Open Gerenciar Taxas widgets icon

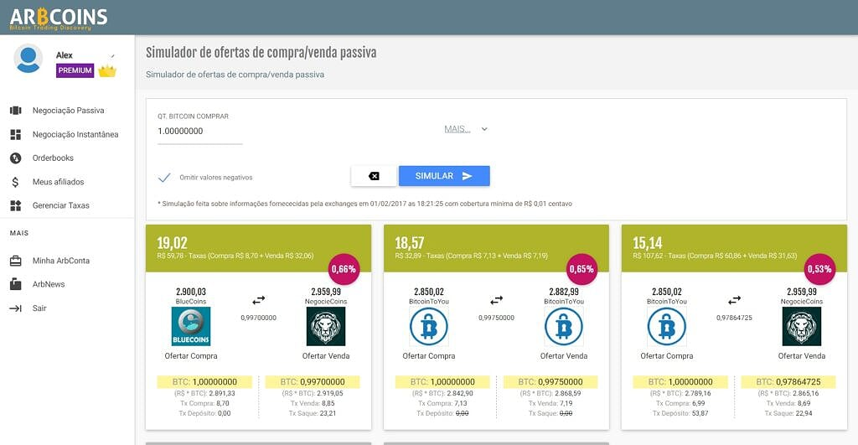click(x=15, y=206)
